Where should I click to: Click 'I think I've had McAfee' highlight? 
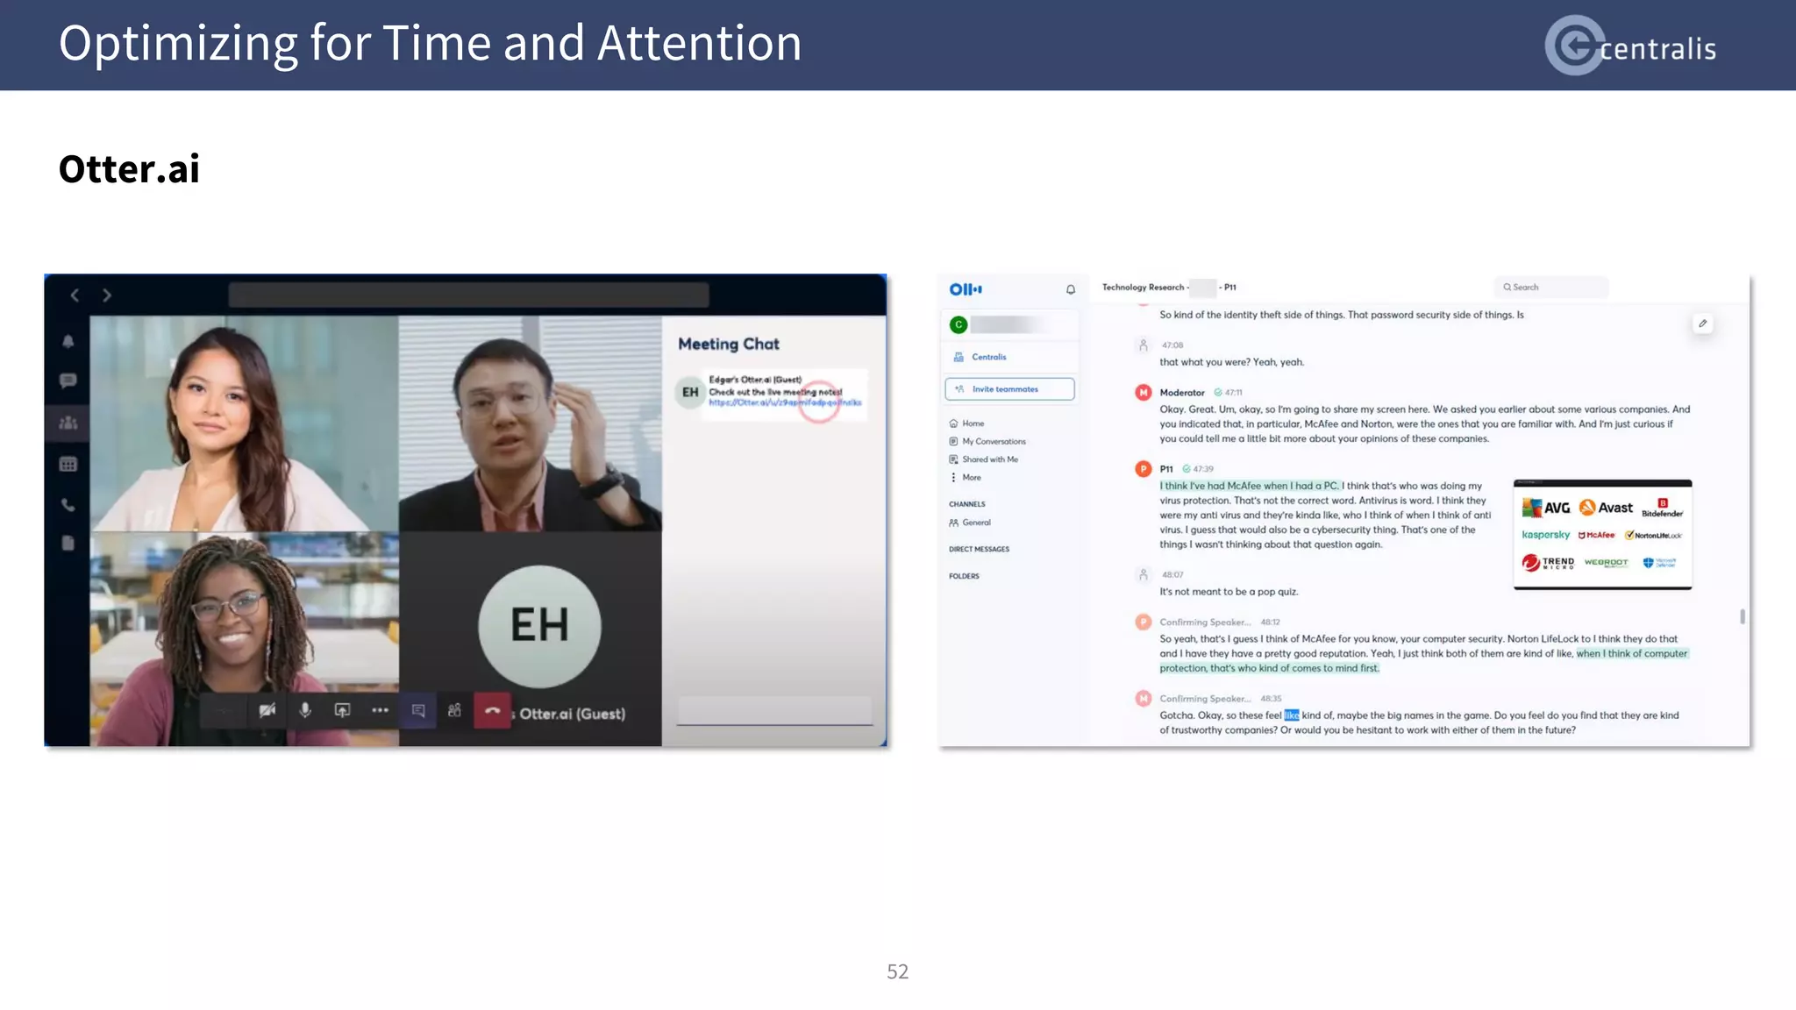tap(1249, 486)
